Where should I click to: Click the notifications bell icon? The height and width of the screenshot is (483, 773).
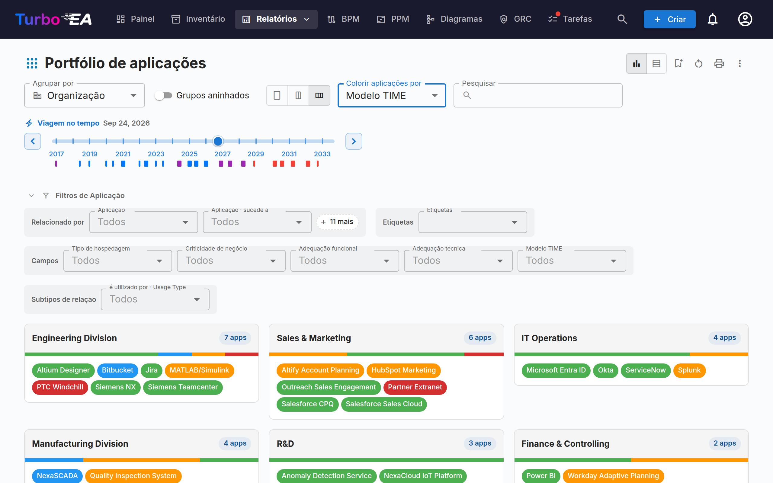(x=713, y=19)
